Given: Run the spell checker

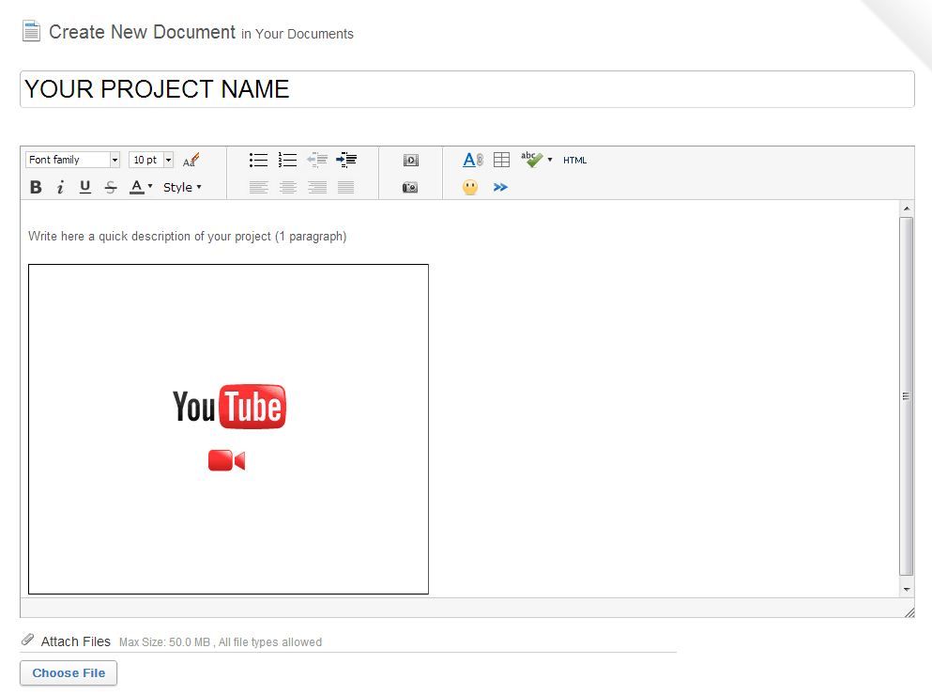Looking at the screenshot, I should pos(531,159).
